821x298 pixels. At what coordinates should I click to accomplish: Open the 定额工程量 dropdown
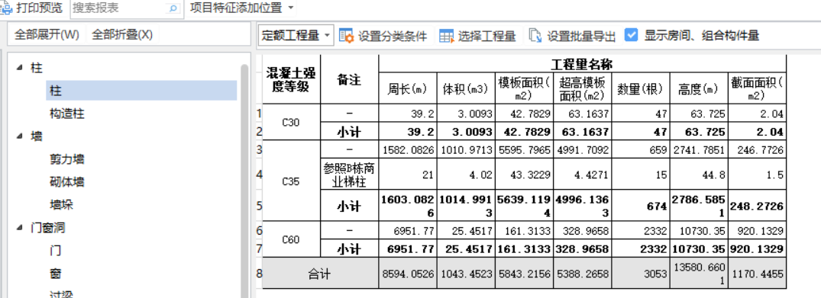[x=296, y=36]
